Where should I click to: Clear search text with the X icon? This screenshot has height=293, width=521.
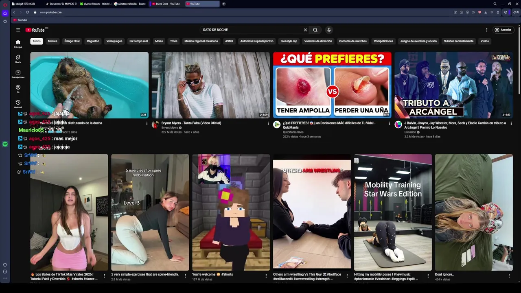coord(305,30)
